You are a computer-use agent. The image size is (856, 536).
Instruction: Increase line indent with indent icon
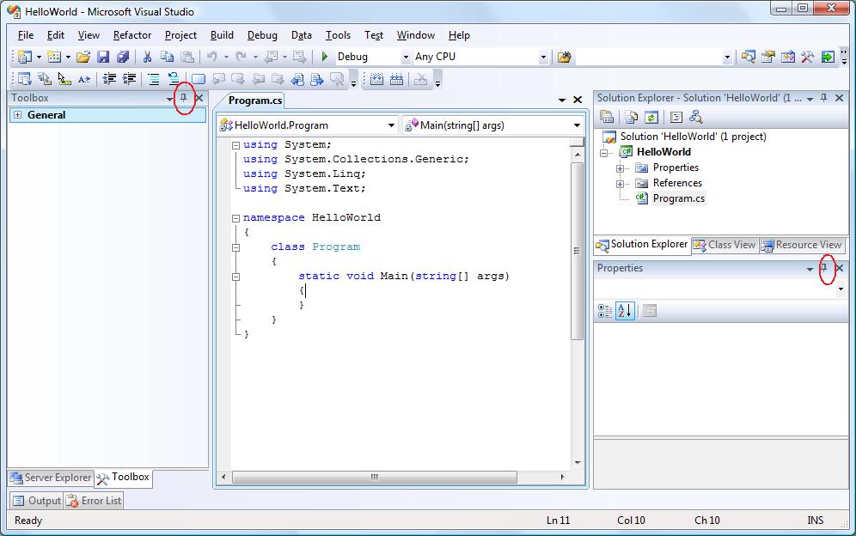tap(130, 80)
